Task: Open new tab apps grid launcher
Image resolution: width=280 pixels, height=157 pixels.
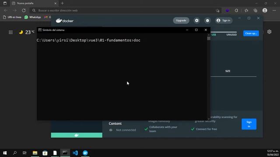Action: pos(10,32)
